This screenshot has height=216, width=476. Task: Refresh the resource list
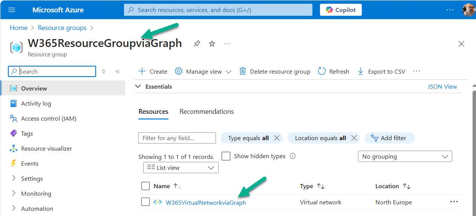[x=334, y=71]
